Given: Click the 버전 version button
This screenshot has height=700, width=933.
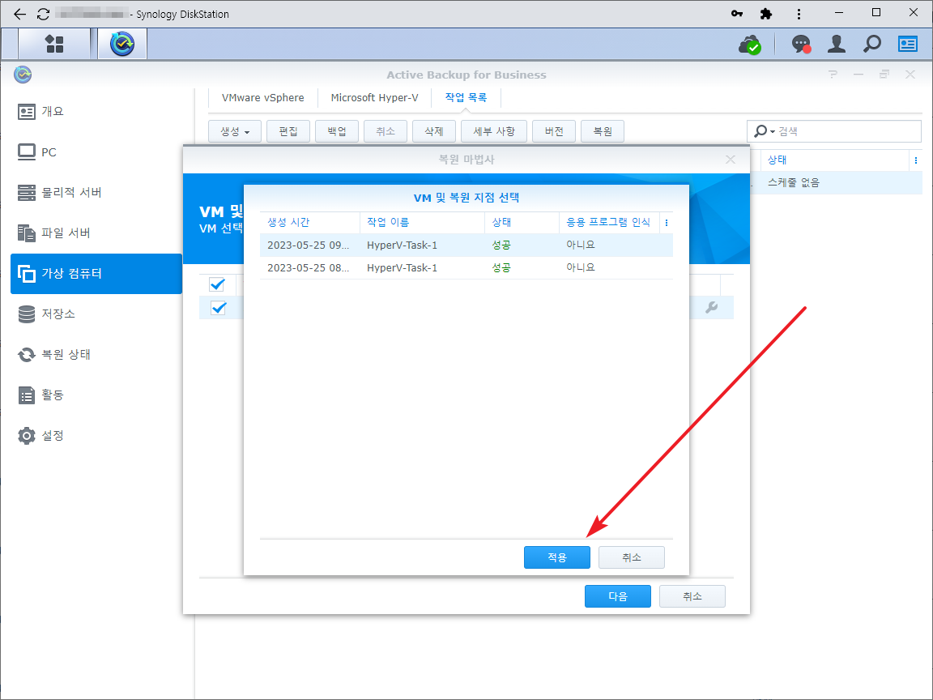Looking at the screenshot, I should click(554, 131).
